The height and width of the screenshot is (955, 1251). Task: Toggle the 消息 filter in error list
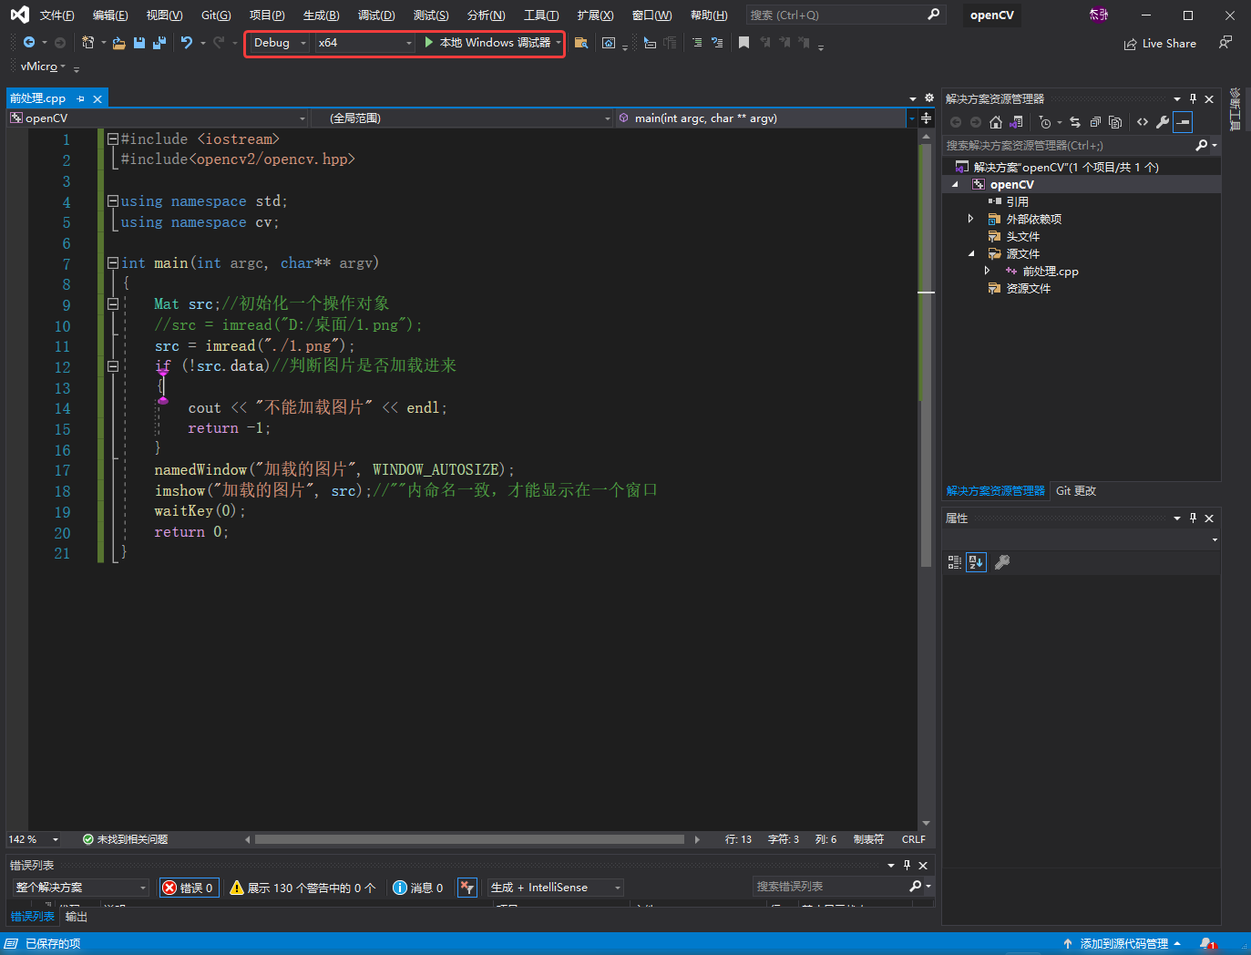point(418,887)
